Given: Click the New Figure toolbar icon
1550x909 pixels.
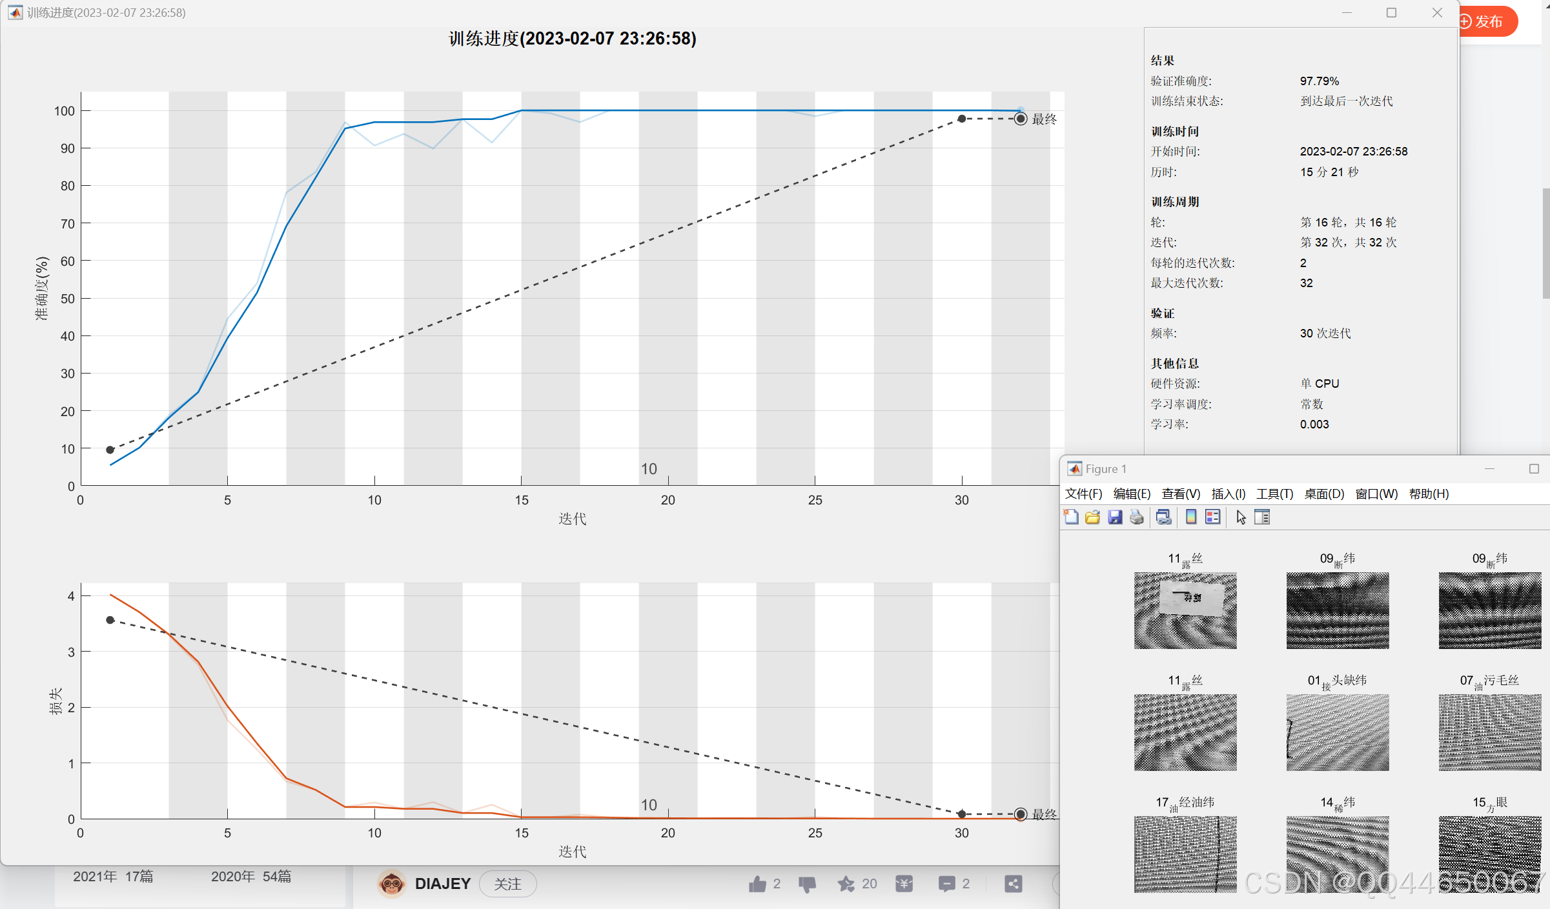Looking at the screenshot, I should tap(1072, 517).
